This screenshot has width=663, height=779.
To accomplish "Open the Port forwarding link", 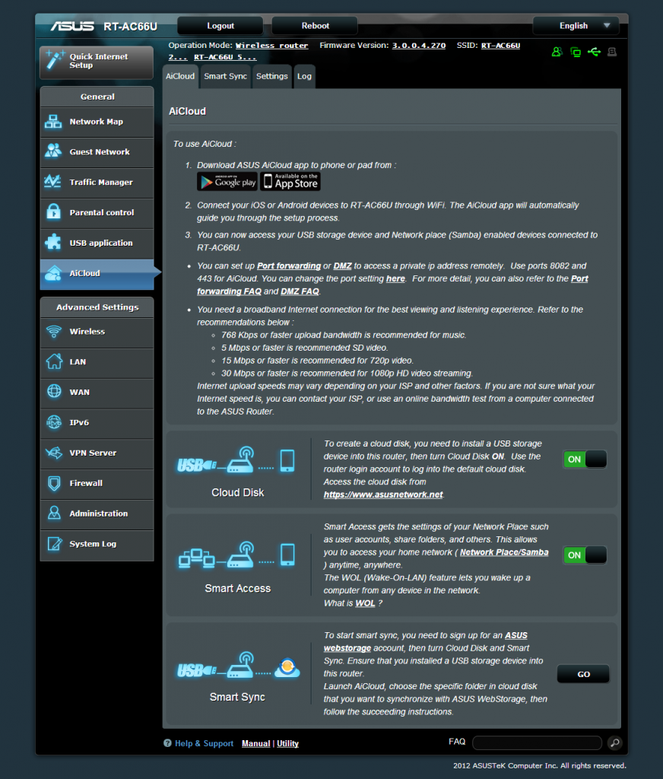I will (289, 265).
